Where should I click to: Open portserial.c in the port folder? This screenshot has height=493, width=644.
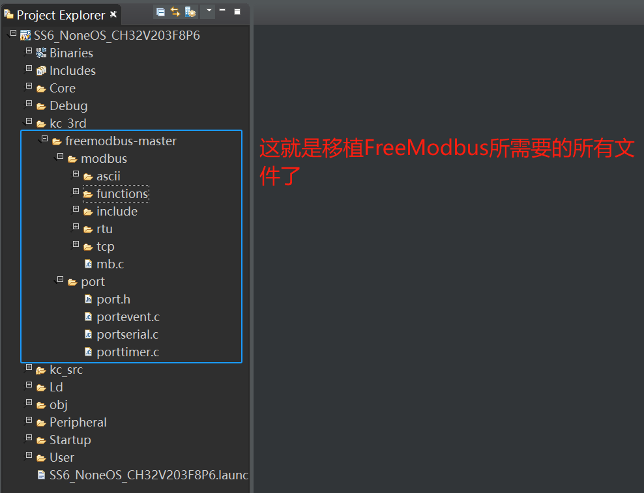click(x=128, y=334)
